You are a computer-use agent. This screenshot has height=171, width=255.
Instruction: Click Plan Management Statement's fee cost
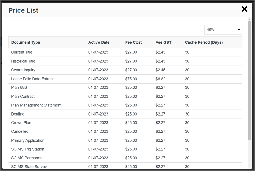[x=131, y=105]
